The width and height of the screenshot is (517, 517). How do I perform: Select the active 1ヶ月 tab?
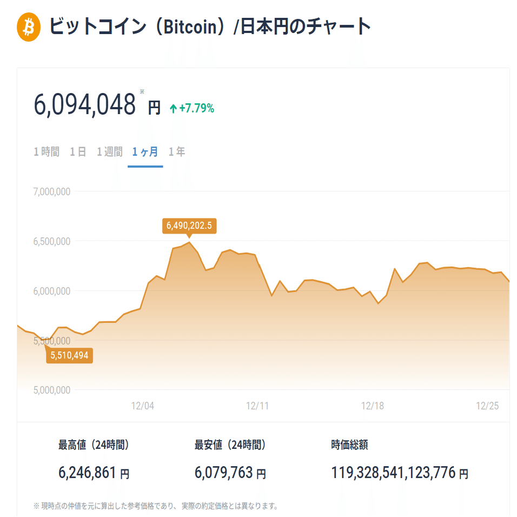pos(145,152)
